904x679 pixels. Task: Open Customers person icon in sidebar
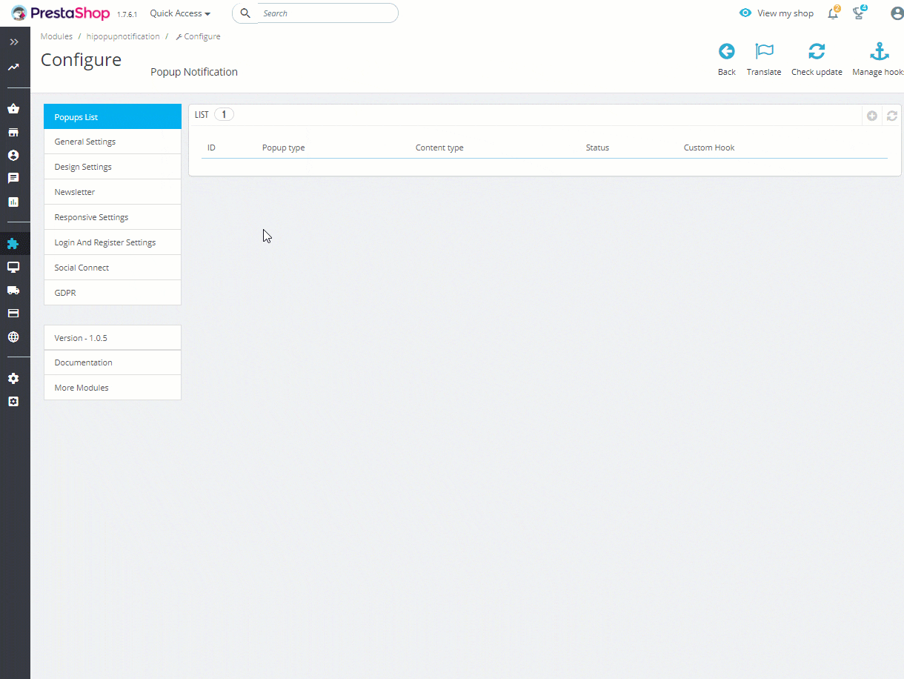coord(13,156)
